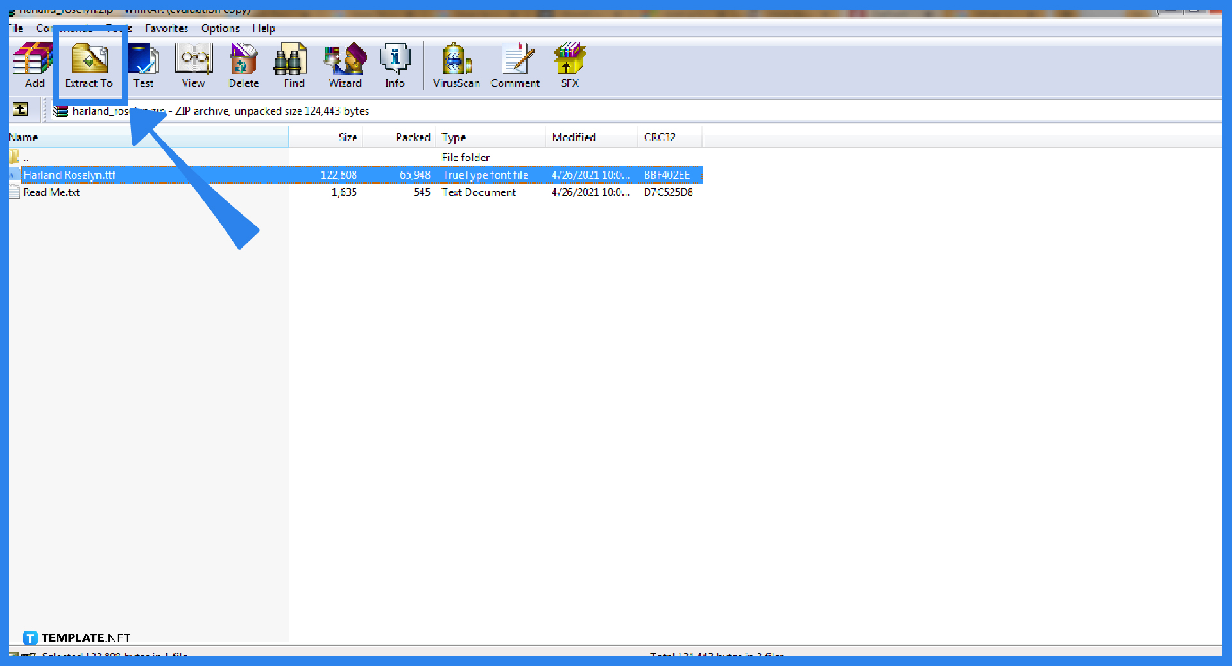Select the Harland Roselyn.ttf file
1232x666 pixels.
coord(69,175)
